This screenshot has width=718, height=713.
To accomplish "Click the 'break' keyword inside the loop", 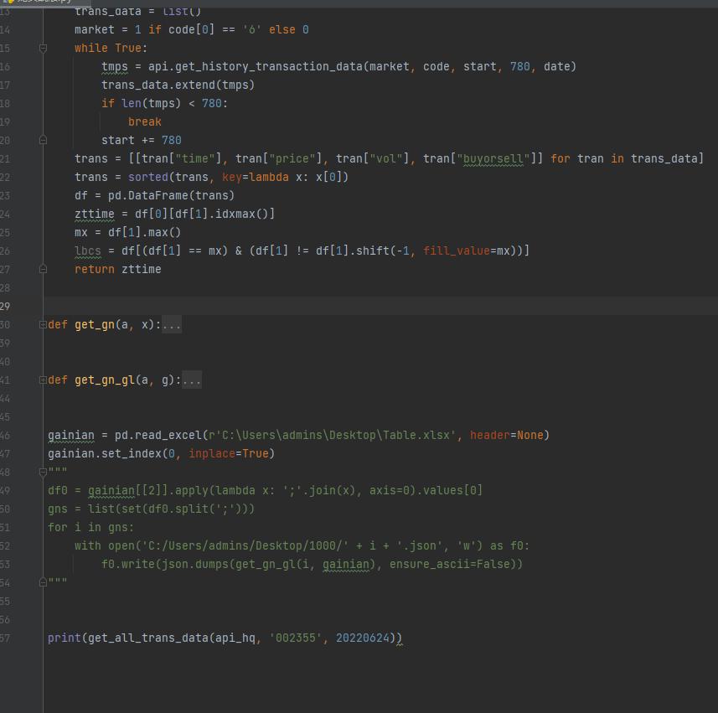I will tap(144, 122).
